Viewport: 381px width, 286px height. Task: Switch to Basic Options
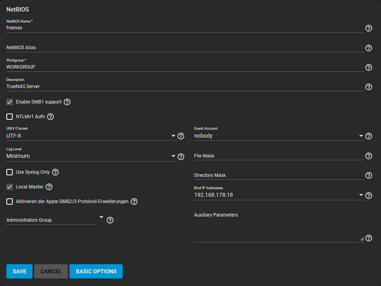point(96,271)
